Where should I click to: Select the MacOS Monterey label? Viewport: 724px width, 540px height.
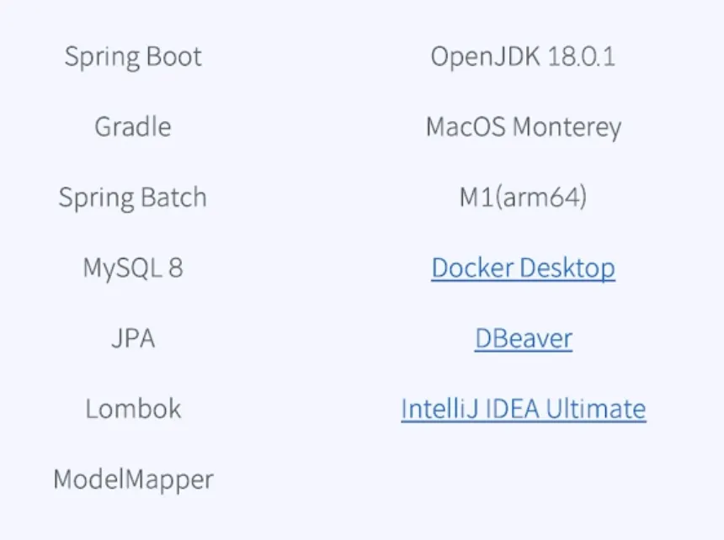[x=523, y=128]
